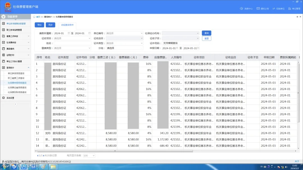This screenshot has width=303, height=170.
Task: Click 单位三方协议管理 menu icon
Action: pyautogui.click(x=3, y=61)
